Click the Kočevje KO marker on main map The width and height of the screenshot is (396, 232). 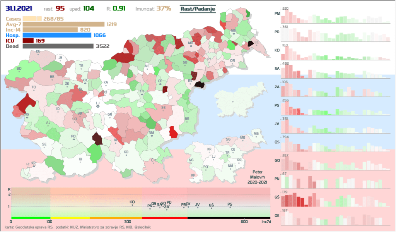click(x=126, y=154)
